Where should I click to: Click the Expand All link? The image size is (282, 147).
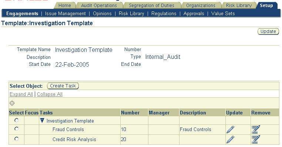click(x=21, y=94)
